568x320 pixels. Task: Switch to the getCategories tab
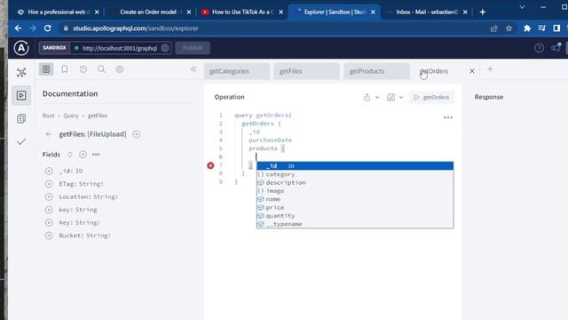click(x=237, y=71)
